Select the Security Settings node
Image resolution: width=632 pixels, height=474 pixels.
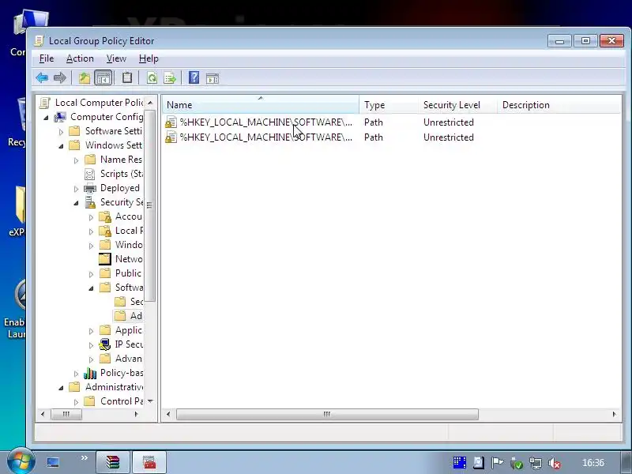122,202
